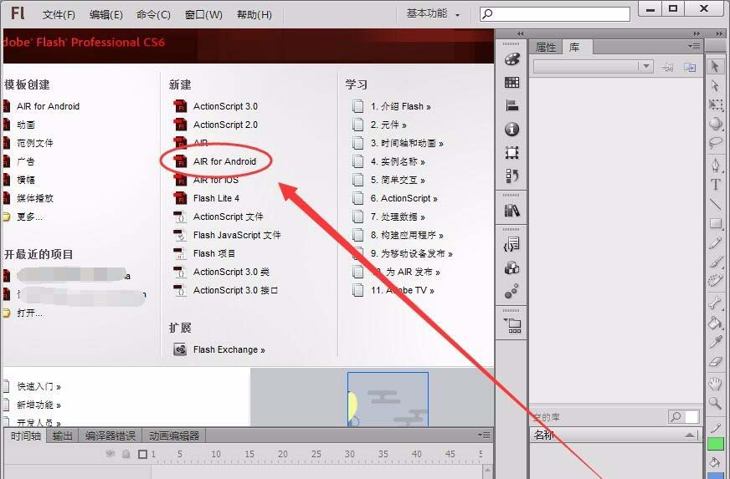730x479 pixels.
Task: Select the Eraser tool
Action: point(716,361)
